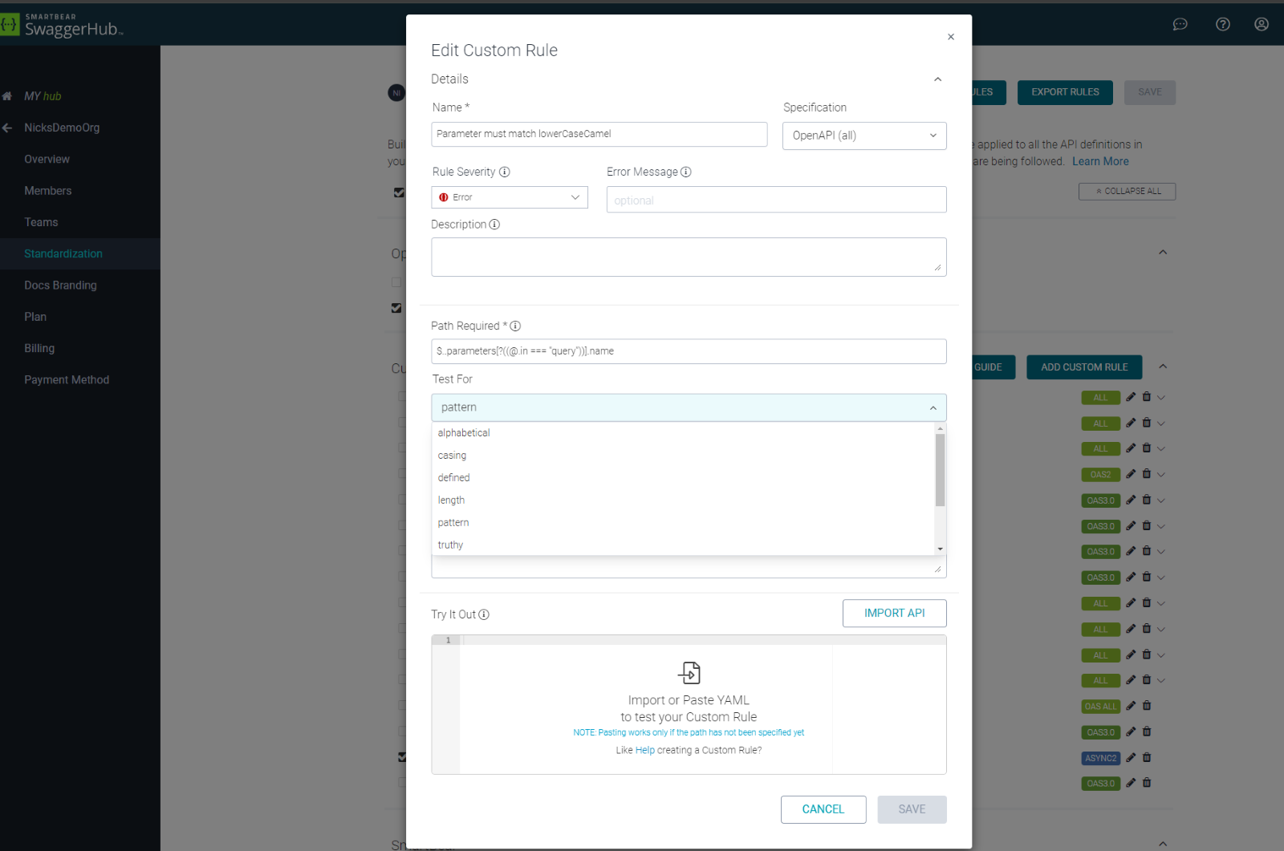This screenshot has width=1284, height=851.
Task: Open the user account profile icon
Action: 1262,24
